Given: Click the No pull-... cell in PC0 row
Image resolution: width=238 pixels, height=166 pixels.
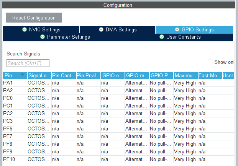Looking at the screenshot, I should [161, 98].
